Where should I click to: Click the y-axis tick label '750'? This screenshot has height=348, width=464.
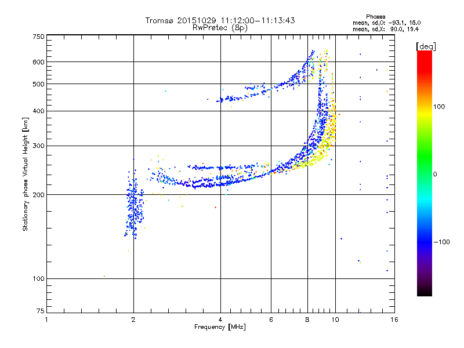(39, 37)
